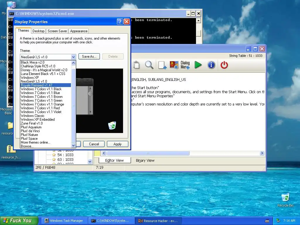The image size is (300, 225).
Task: Click the Dialog Menu toolbar icon
Action: (x=185, y=65)
